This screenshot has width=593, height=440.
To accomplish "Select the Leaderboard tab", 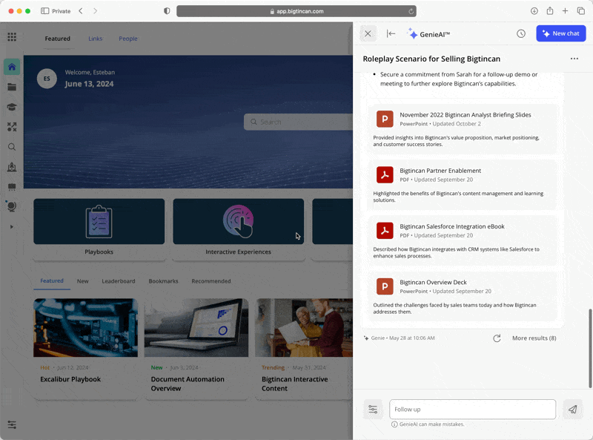I will click(x=119, y=281).
